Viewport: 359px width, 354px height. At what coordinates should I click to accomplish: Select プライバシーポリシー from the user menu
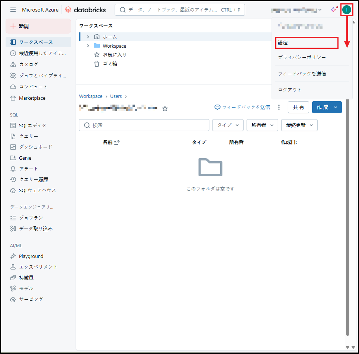[302, 57]
